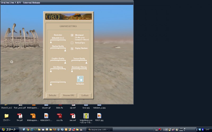Select the flyer_pos2.pdf file label
The width and height of the screenshot is (212, 132).
[20, 108]
